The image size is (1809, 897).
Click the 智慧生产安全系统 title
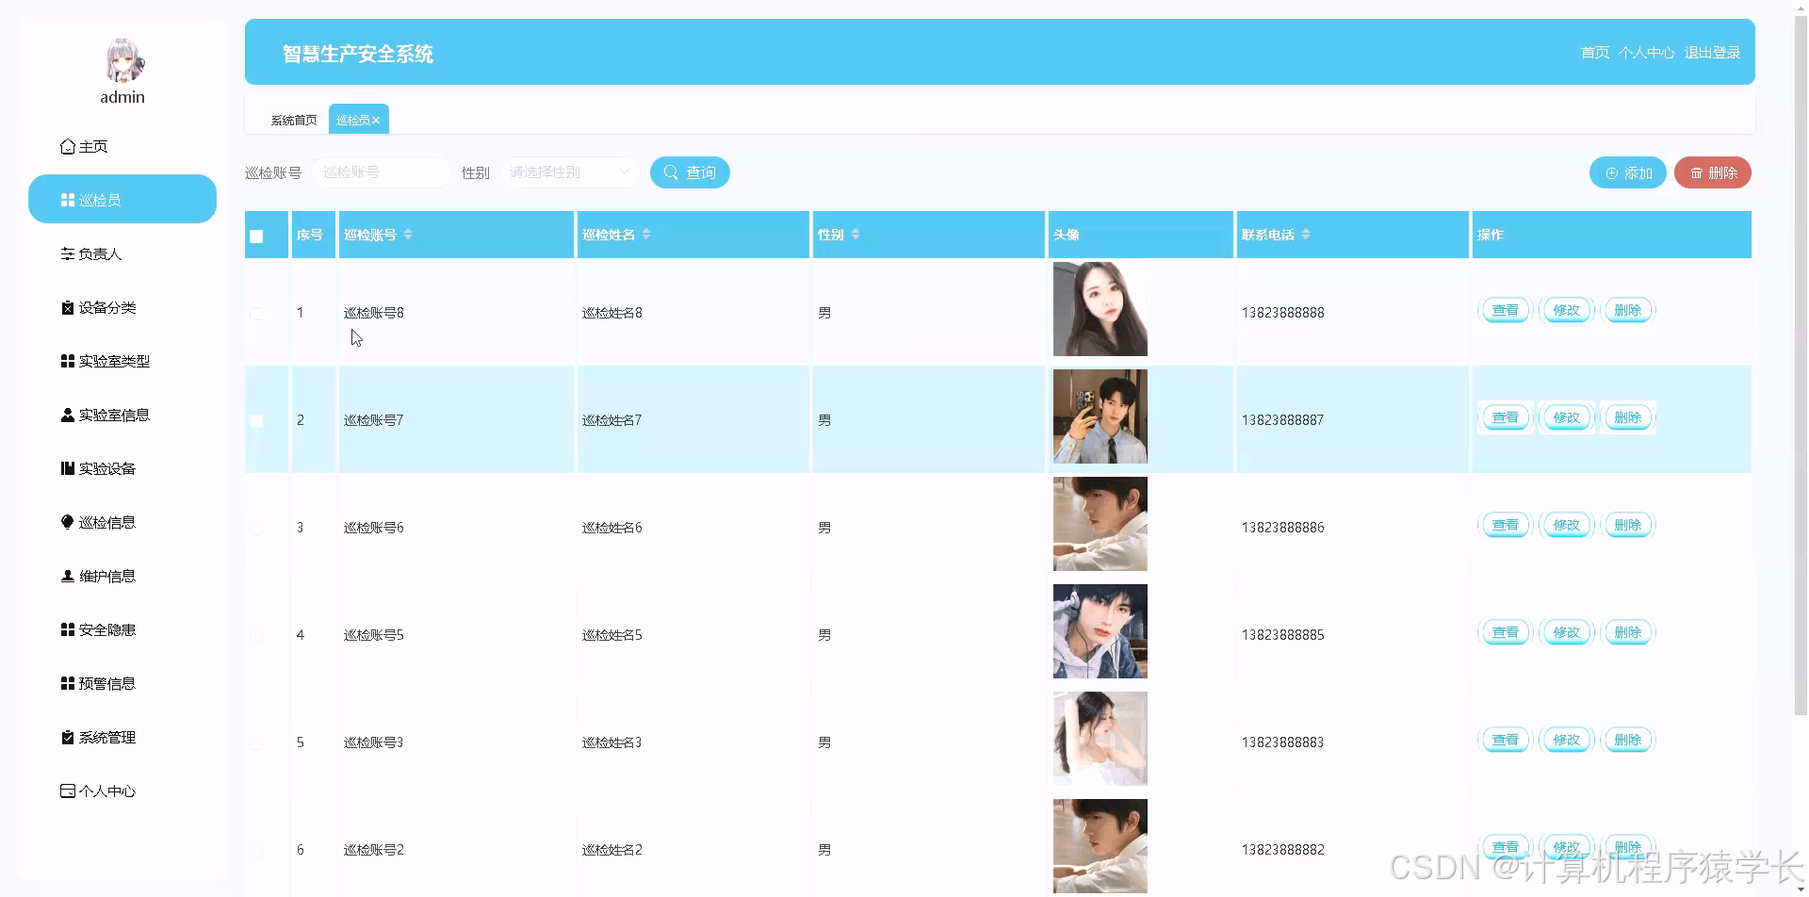pyautogui.click(x=358, y=54)
